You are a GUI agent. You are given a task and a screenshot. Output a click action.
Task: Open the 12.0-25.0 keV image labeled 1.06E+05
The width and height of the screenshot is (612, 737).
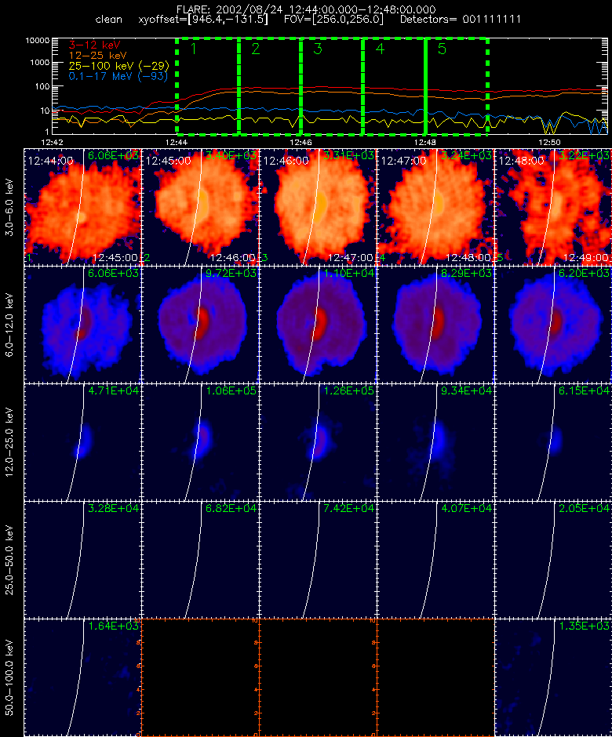(200, 442)
